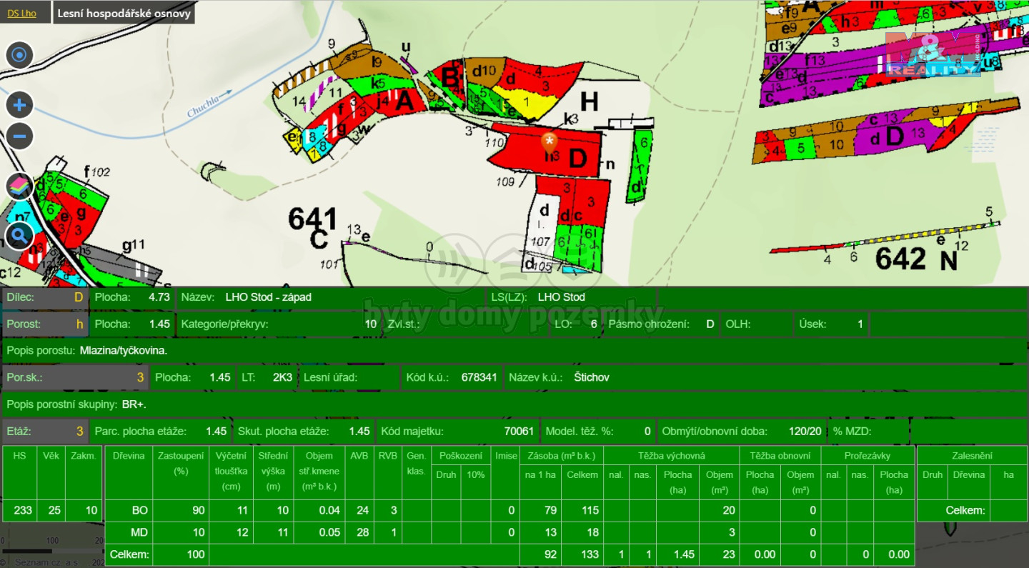Image resolution: width=1029 pixels, height=568 pixels.
Task: Click cadastral code 678341
Action: (x=479, y=377)
